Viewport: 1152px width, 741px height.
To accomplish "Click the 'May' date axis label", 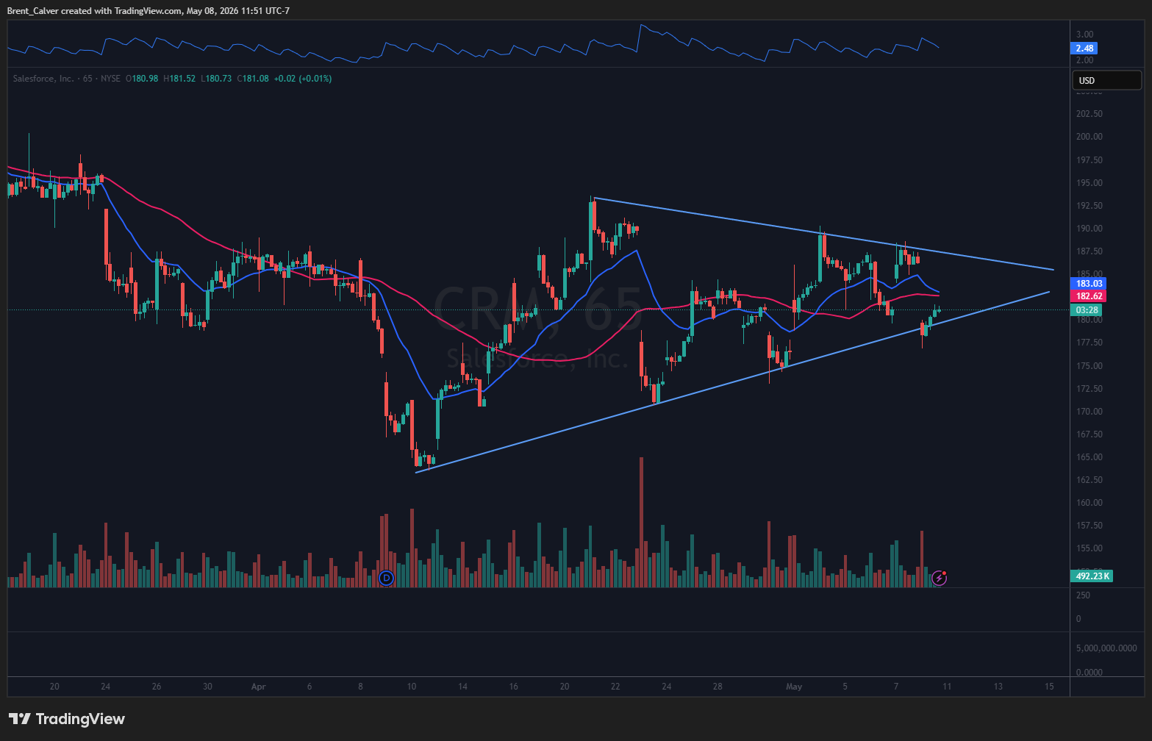I will click(794, 687).
